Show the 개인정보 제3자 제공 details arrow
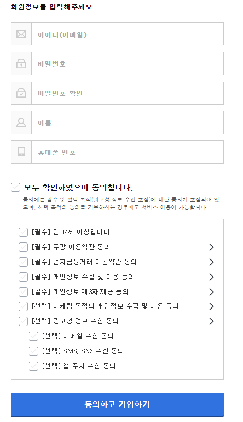The height and width of the screenshot is (422, 243). click(211, 292)
